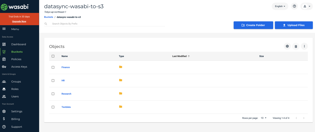
Task: Open the HR folder link
Action: (63, 80)
